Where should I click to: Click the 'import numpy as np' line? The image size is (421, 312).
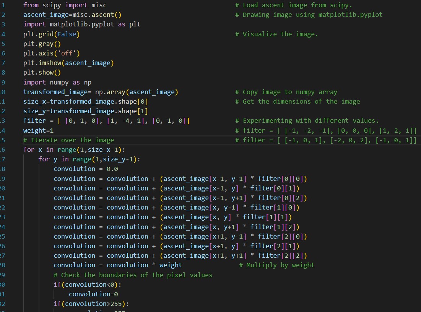[x=57, y=83]
